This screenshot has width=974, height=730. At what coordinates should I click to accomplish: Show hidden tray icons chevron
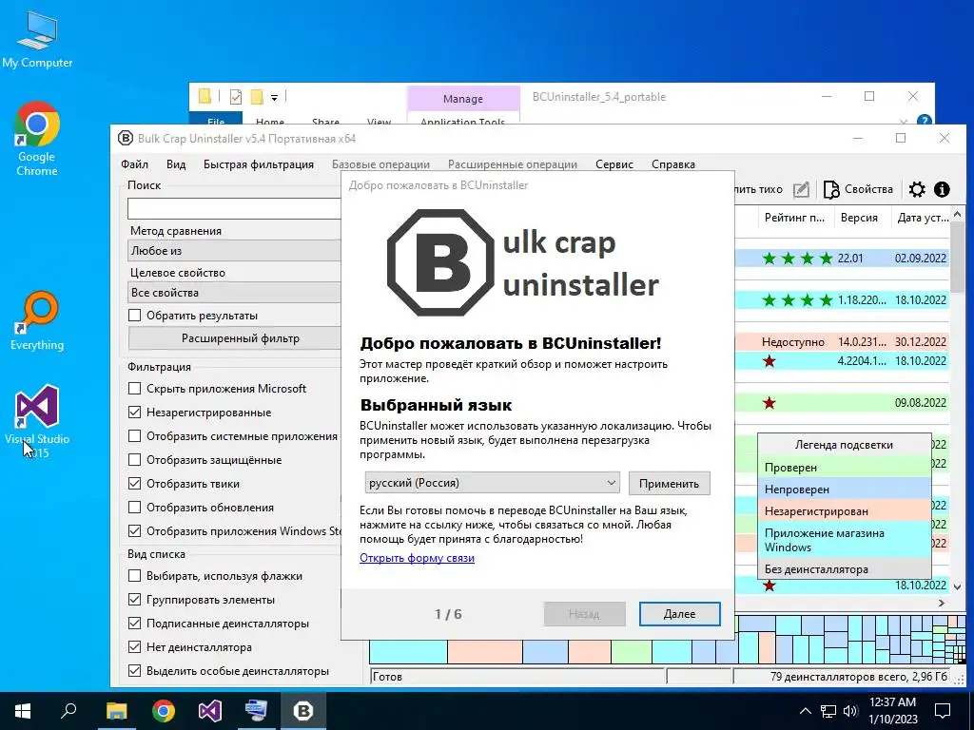point(805,711)
